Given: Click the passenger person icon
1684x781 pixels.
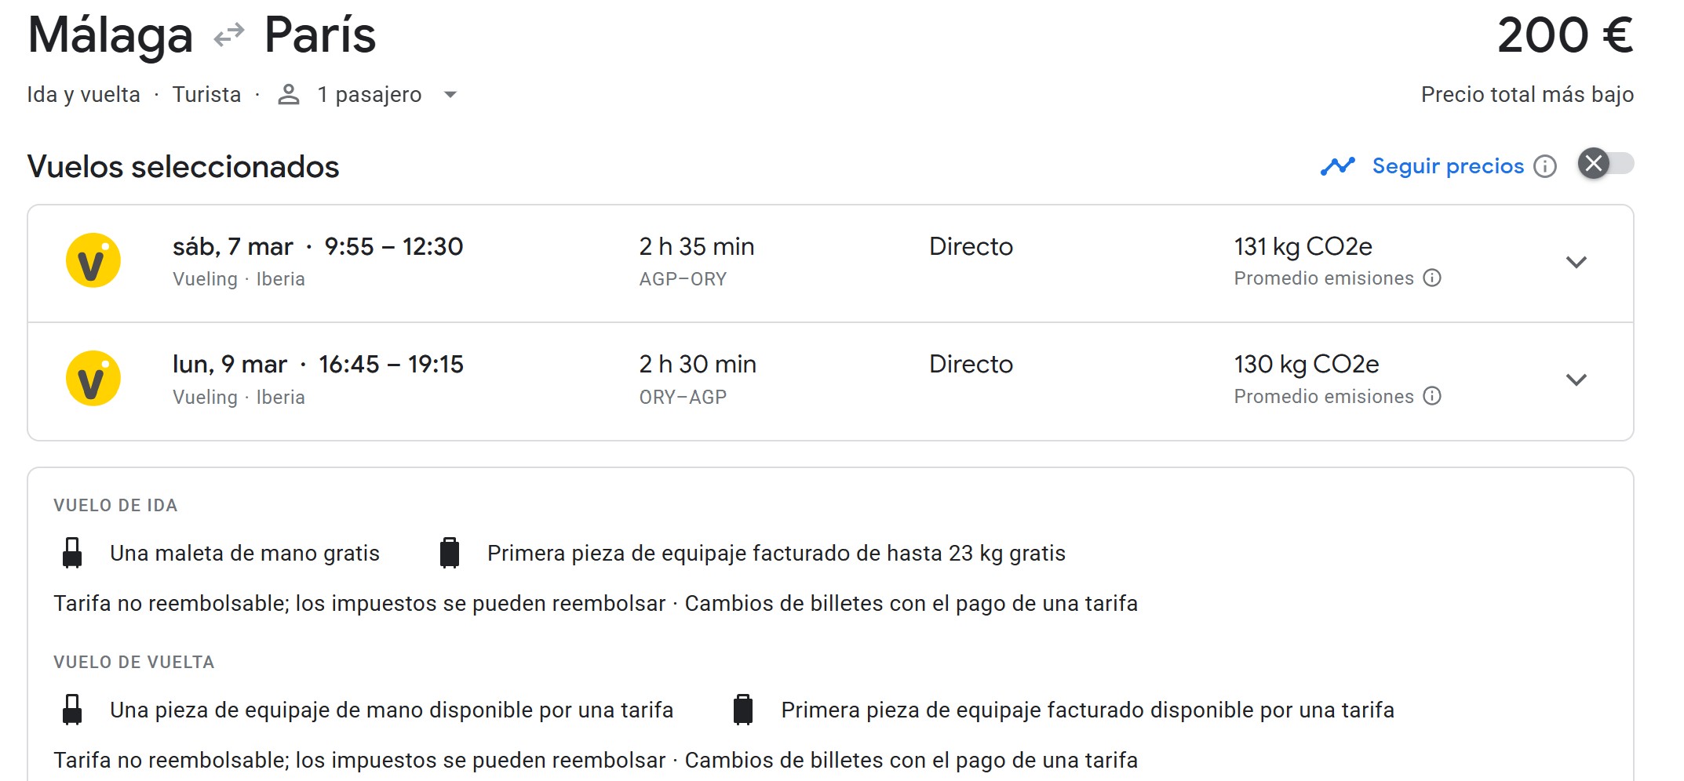Looking at the screenshot, I should pos(289,95).
